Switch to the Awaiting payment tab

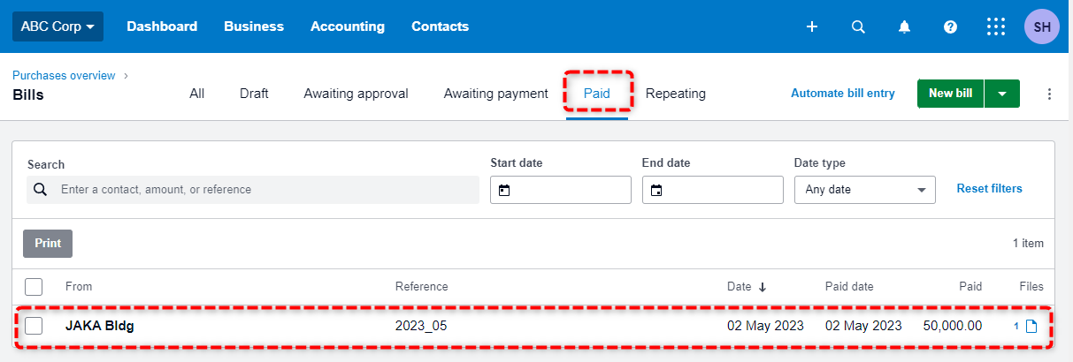tap(496, 94)
